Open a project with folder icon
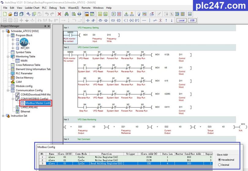The width and height of the screenshot is (248, 171). click(x=10, y=14)
